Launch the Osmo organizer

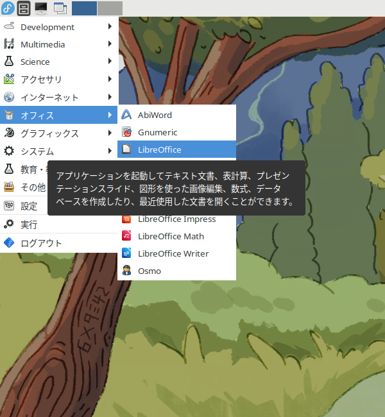(x=176, y=271)
